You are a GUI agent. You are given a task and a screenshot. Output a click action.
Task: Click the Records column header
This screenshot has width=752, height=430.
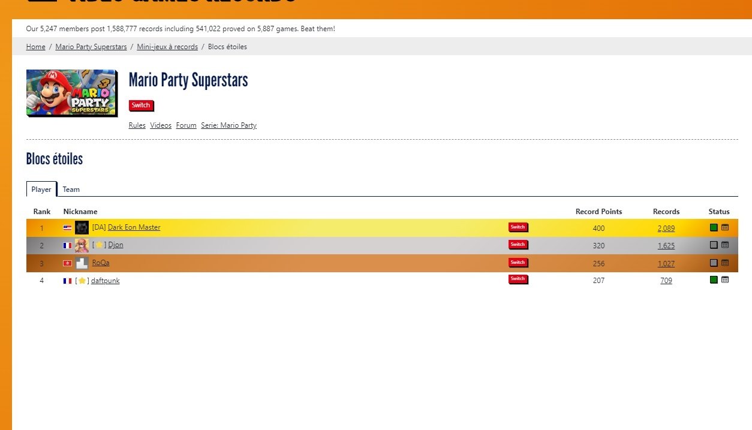coord(666,212)
